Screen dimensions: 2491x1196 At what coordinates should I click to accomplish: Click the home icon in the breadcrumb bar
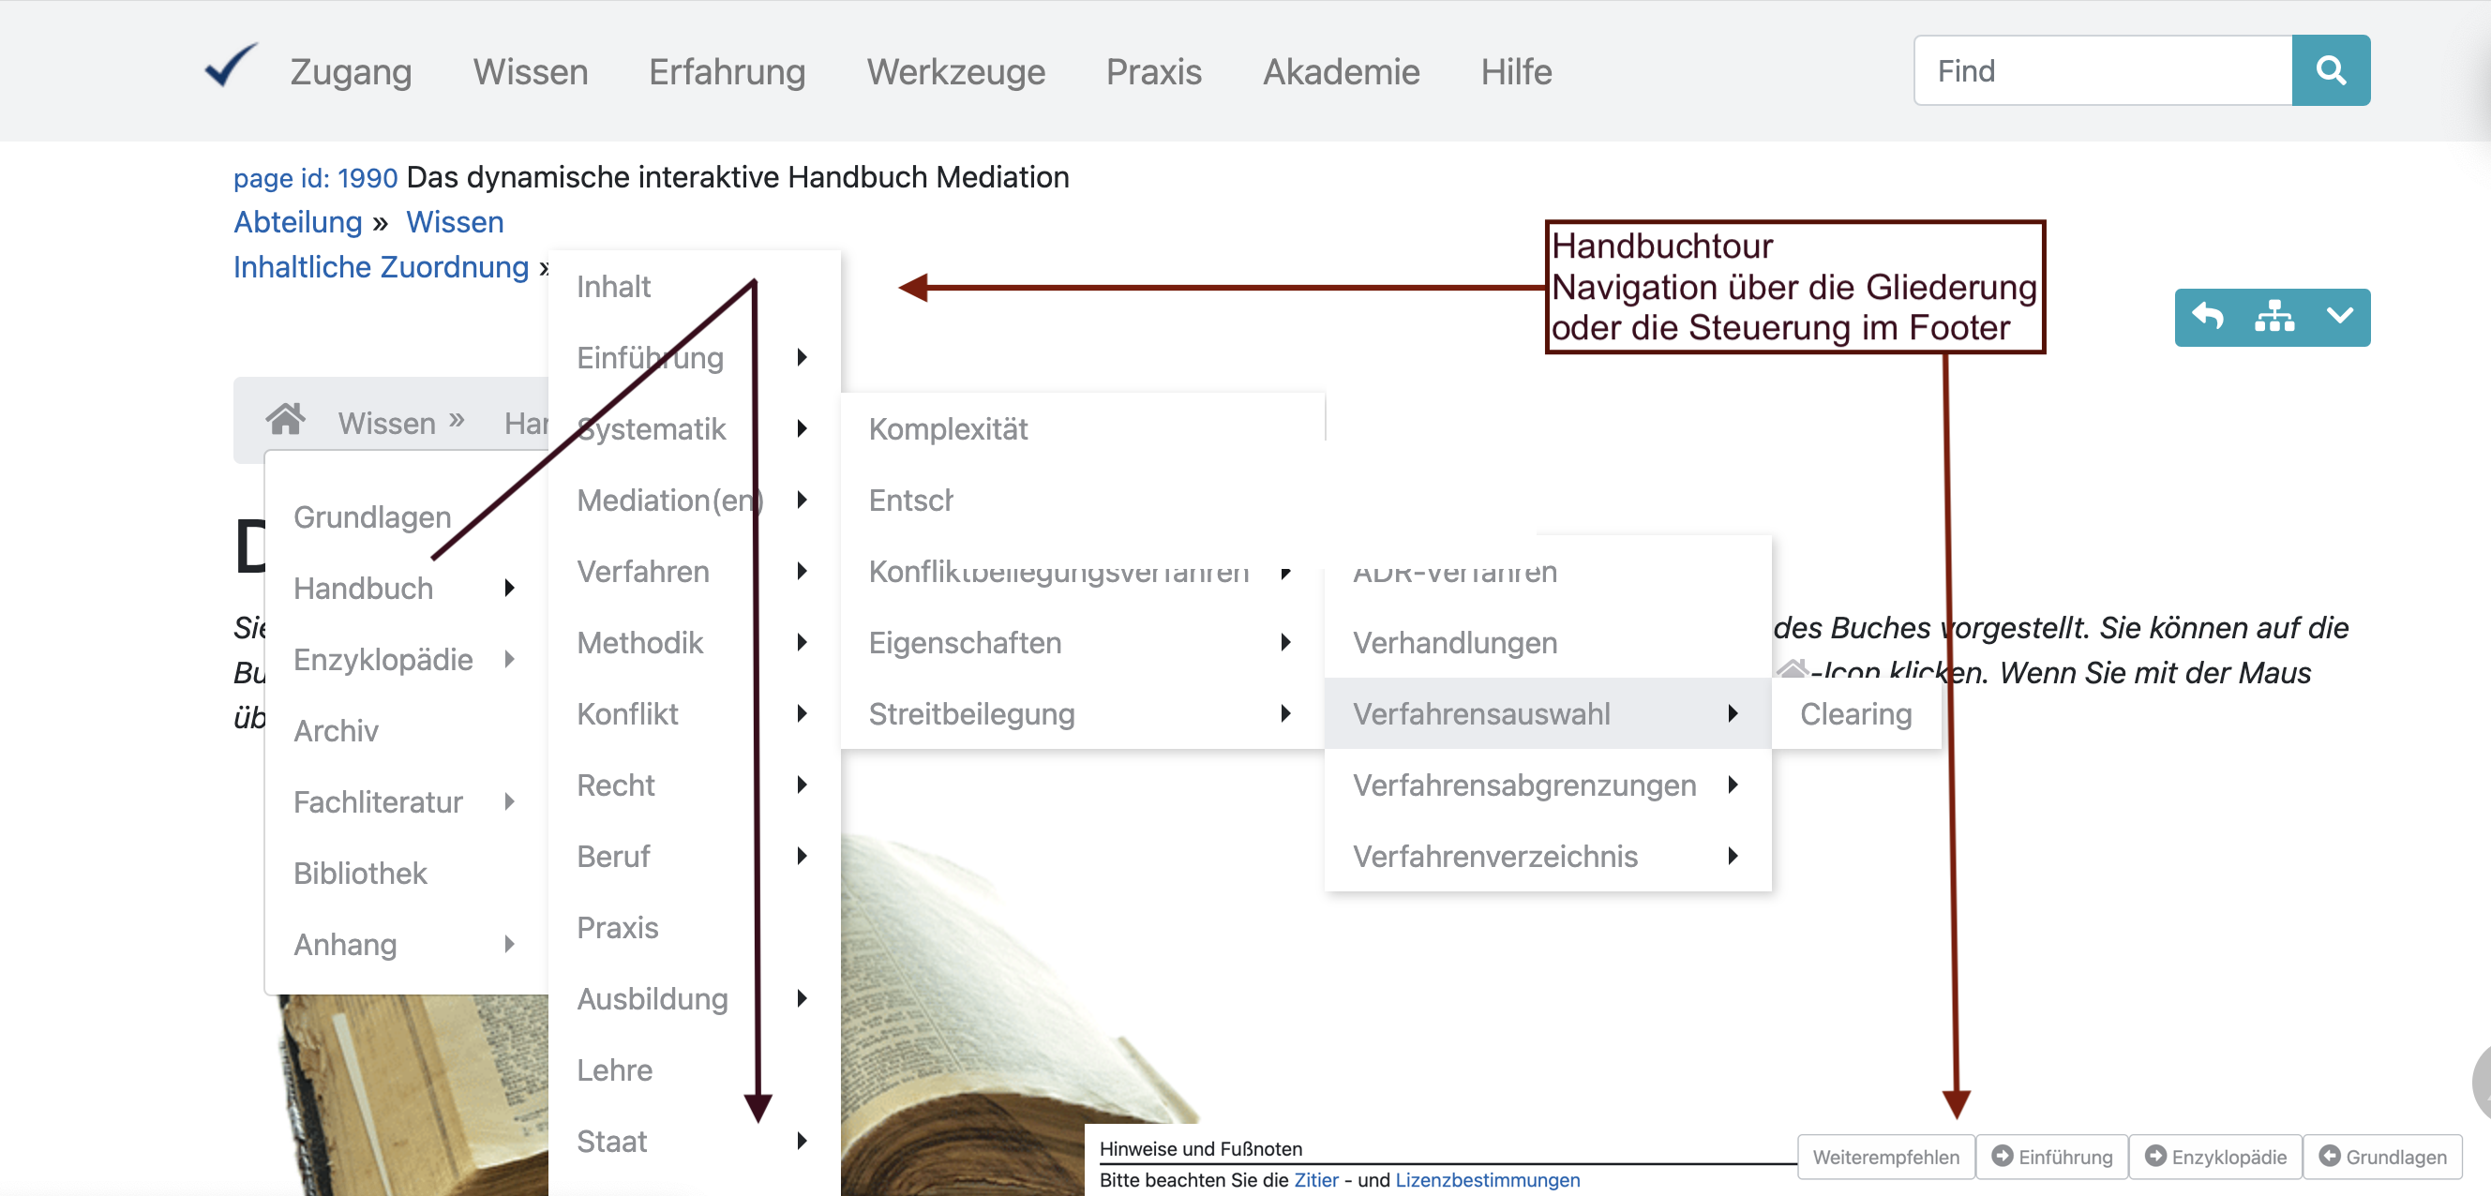(x=286, y=419)
